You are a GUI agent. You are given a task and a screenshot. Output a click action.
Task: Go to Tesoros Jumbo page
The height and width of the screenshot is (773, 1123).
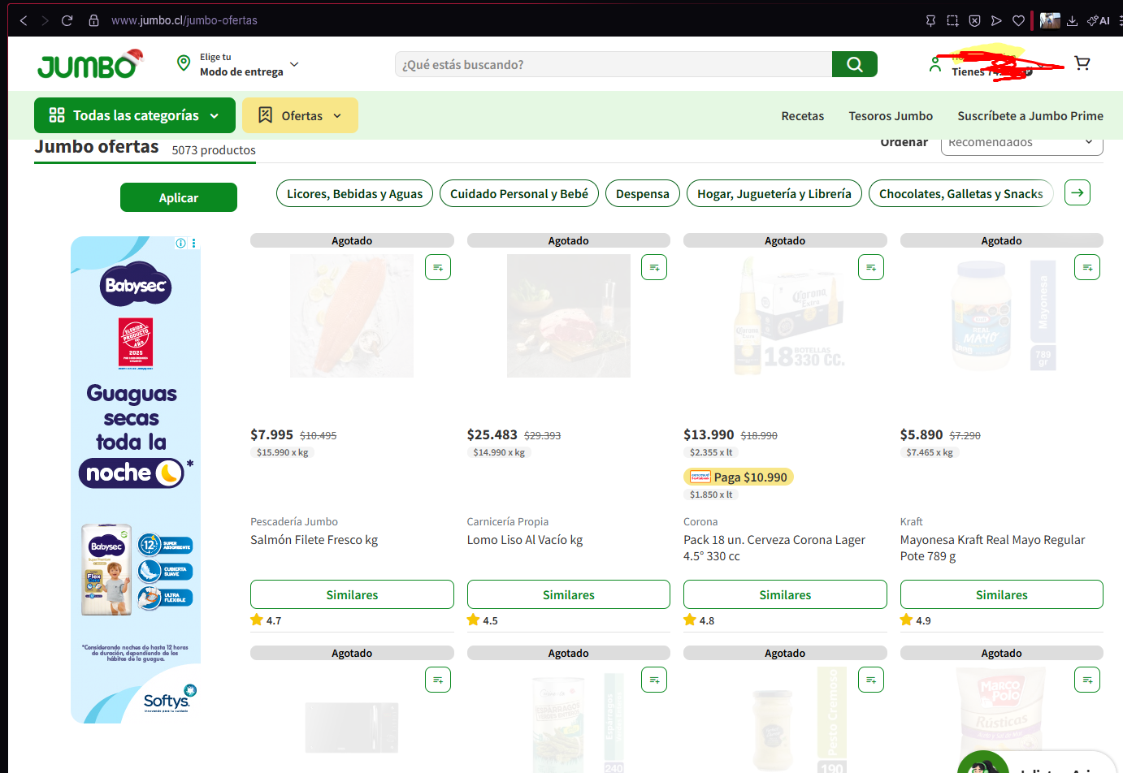coord(891,116)
